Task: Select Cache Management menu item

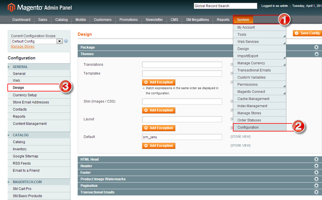Action: [x=259, y=99]
